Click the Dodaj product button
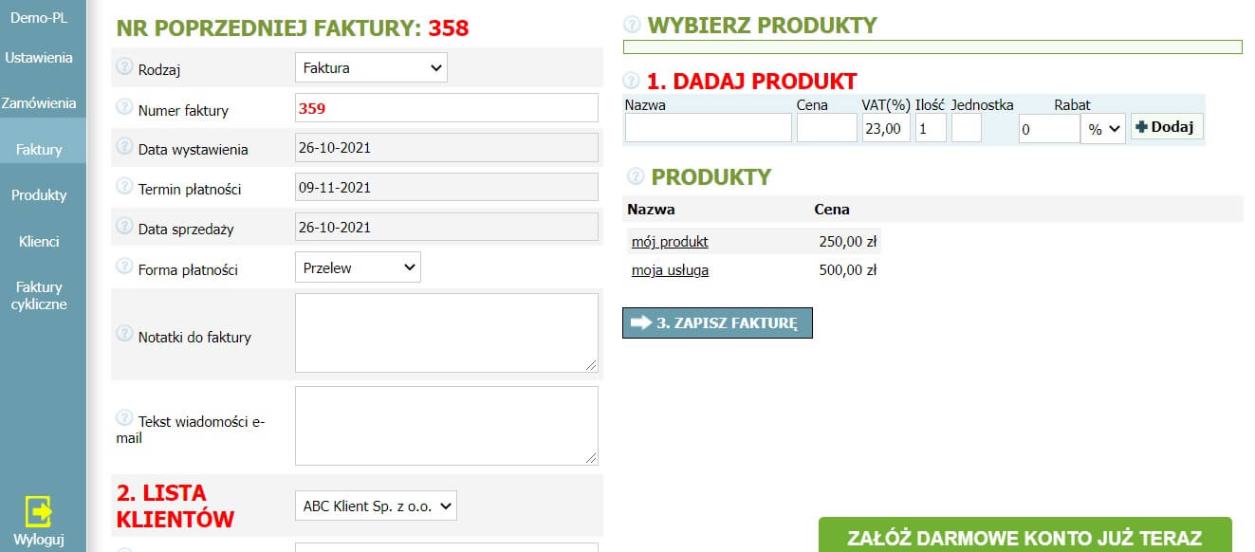The height and width of the screenshot is (552, 1255). pyautogui.click(x=1167, y=127)
